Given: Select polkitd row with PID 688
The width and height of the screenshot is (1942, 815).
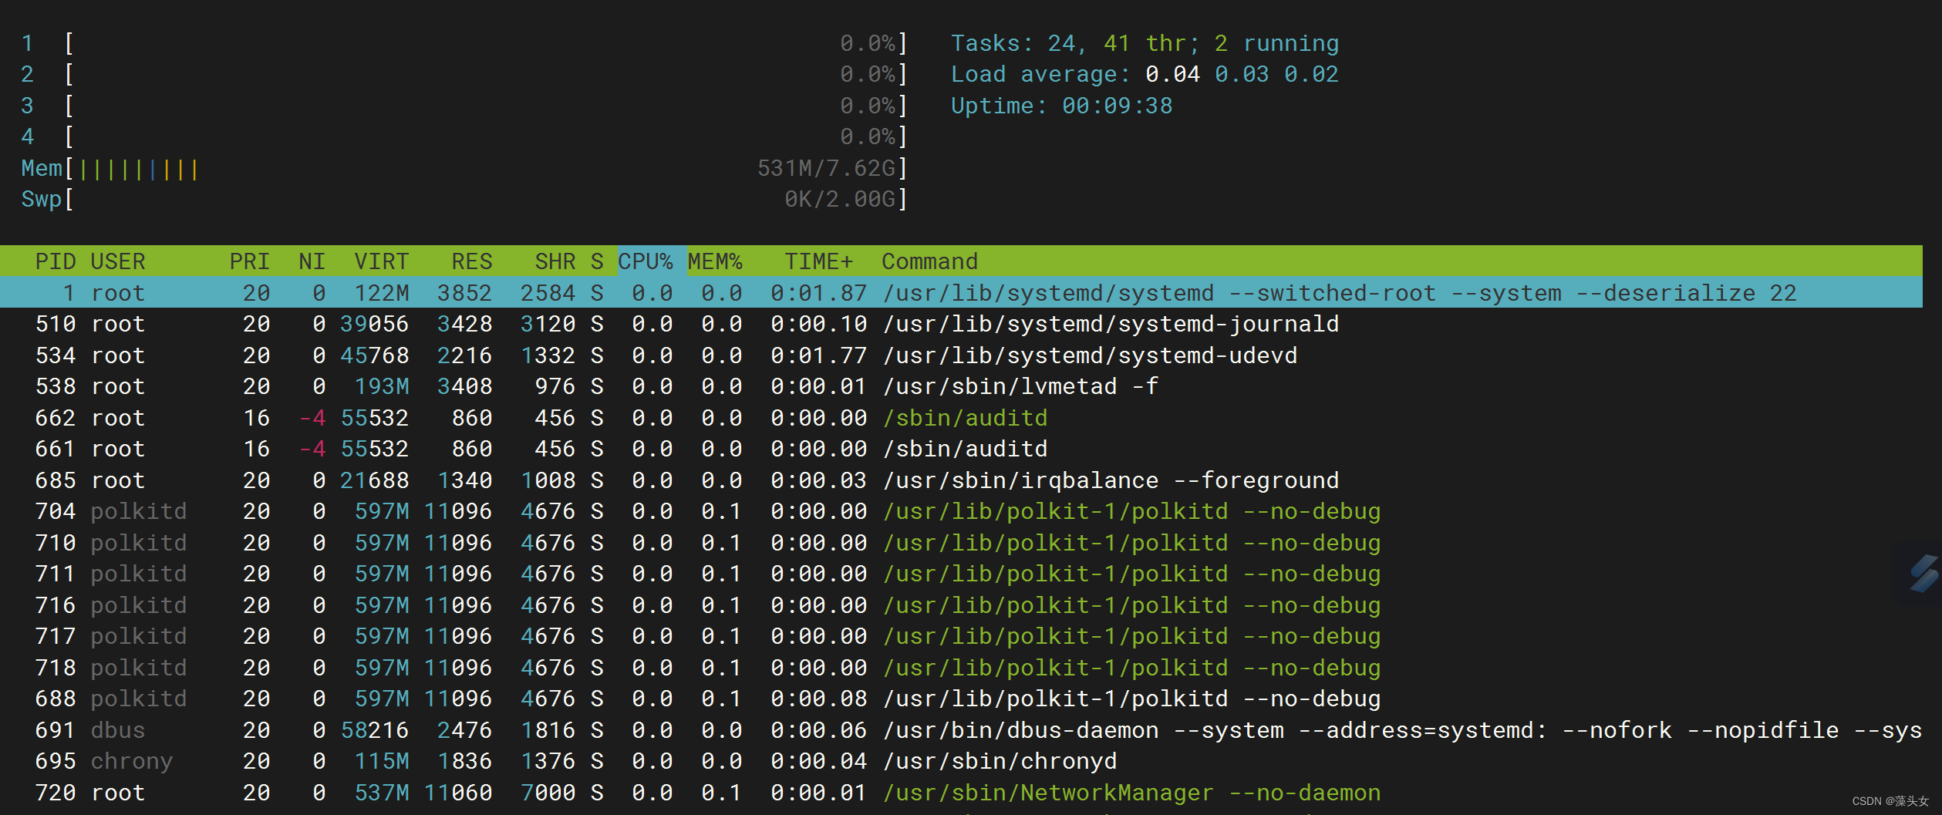Looking at the screenshot, I should click(x=961, y=699).
